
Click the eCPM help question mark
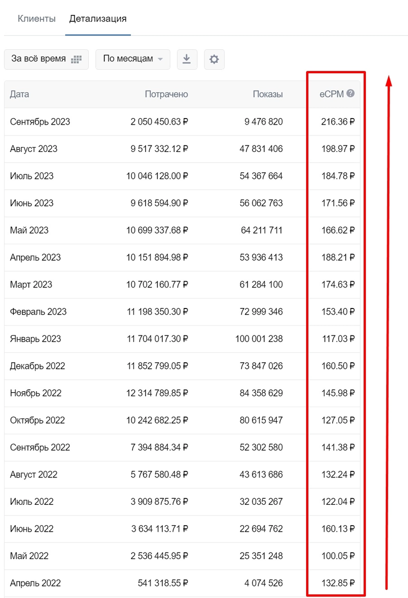click(351, 93)
